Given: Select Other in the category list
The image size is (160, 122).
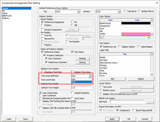Looking at the screenshot, I should pos(5,13).
